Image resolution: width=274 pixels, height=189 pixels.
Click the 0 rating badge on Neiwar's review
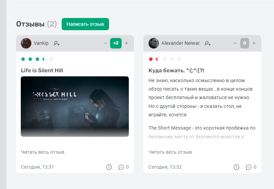click(245, 43)
